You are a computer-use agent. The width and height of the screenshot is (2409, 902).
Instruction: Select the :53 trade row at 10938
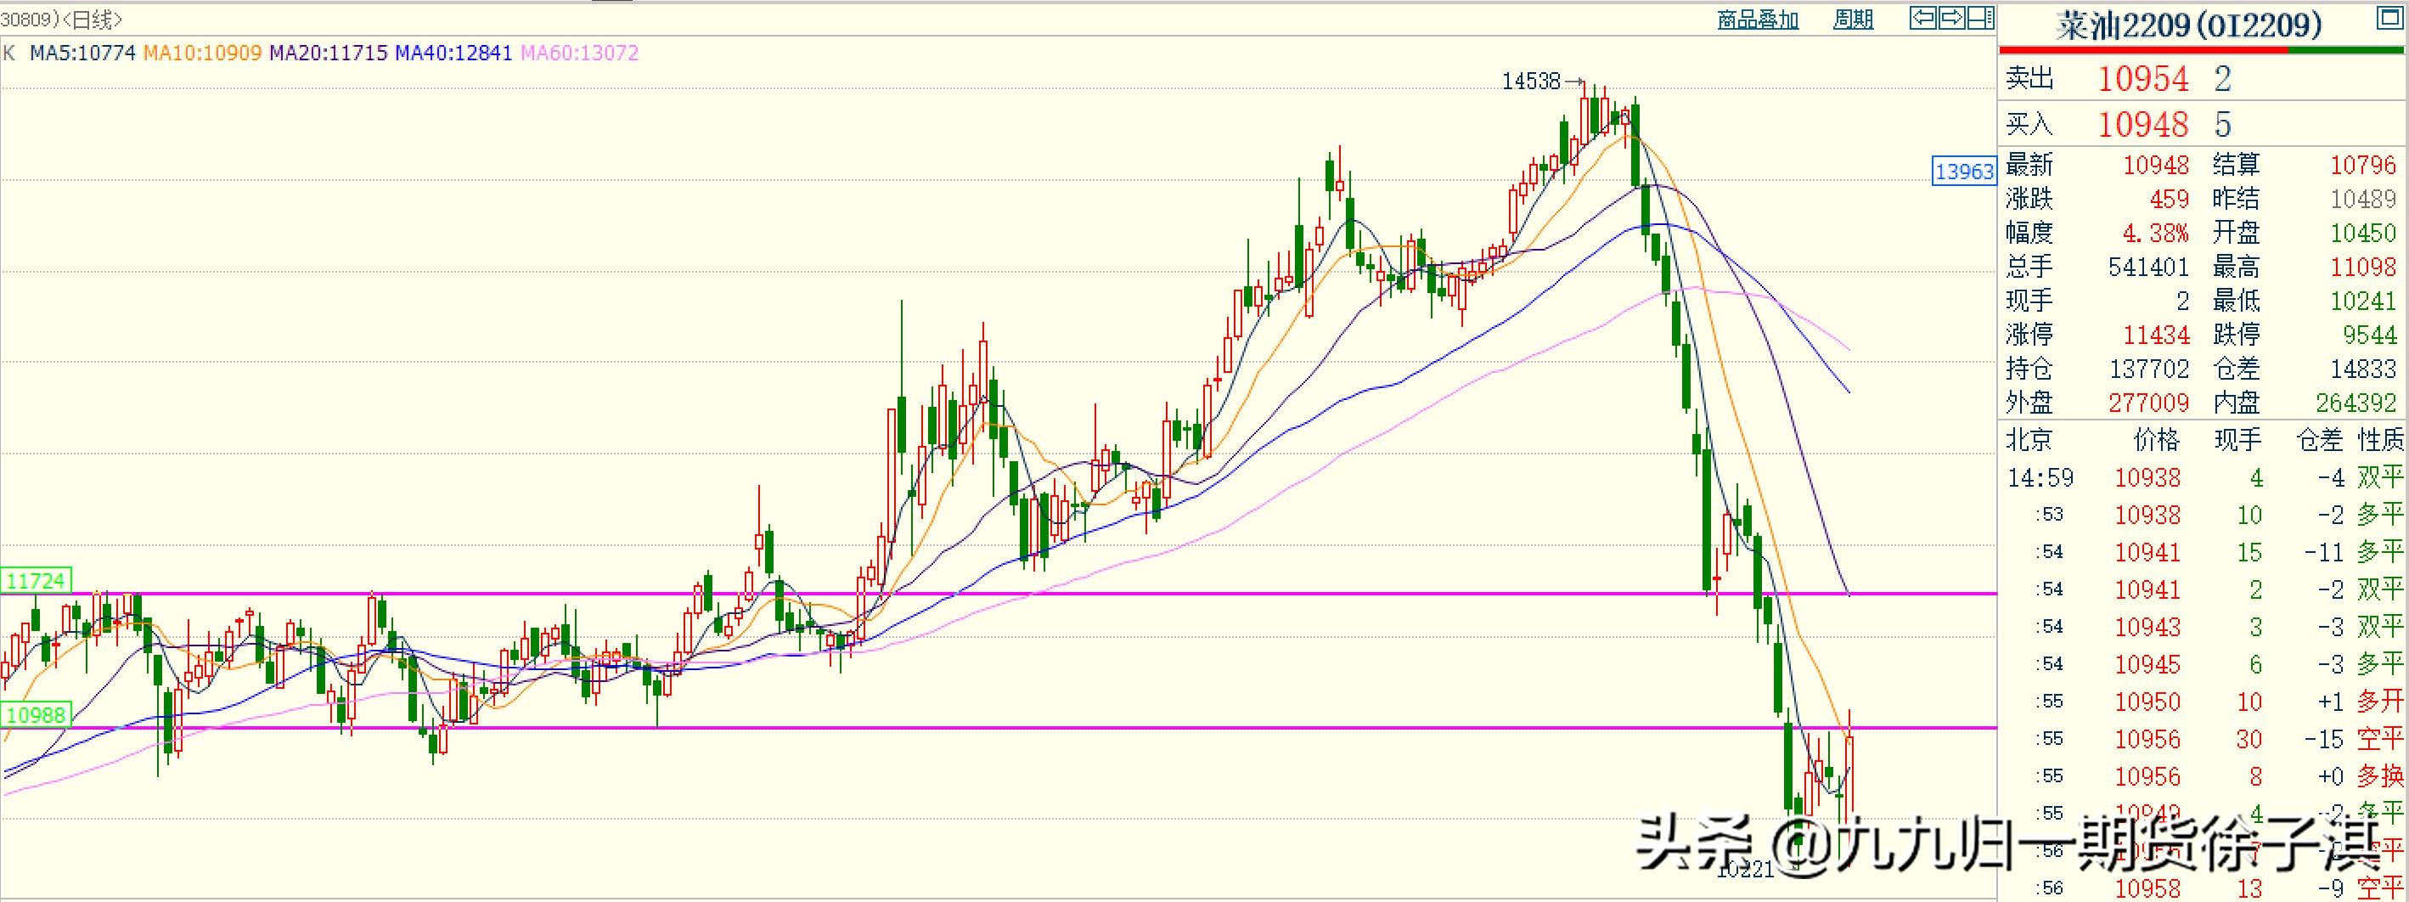pyautogui.click(x=2204, y=515)
